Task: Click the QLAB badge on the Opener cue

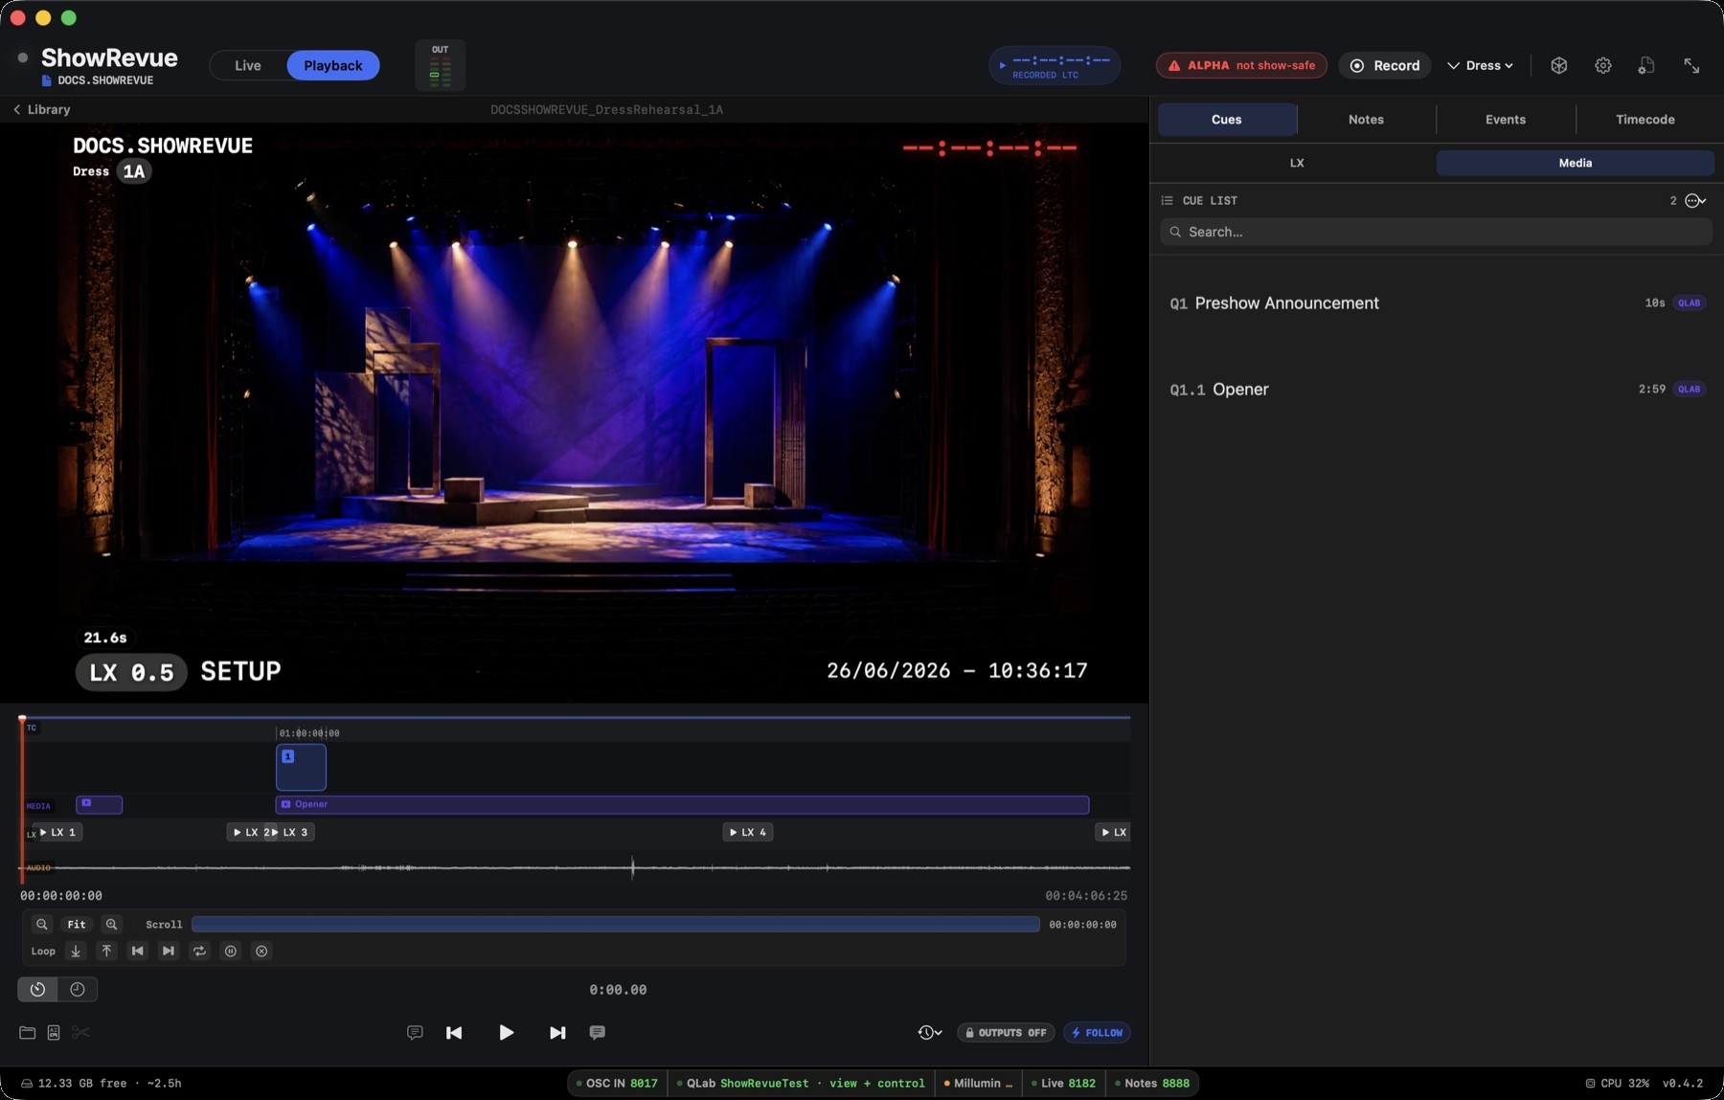Action: point(1689,389)
